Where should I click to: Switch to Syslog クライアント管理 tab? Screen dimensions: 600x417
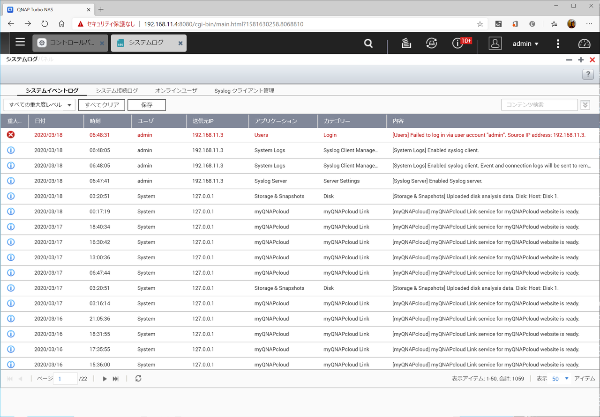click(244, 90)
